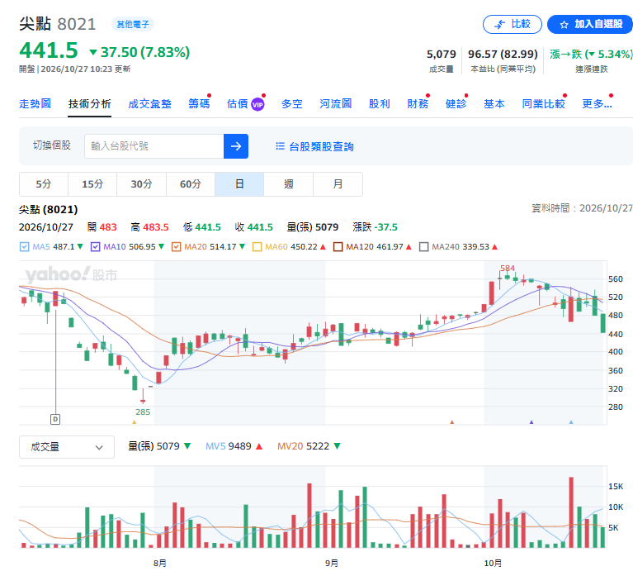The width and height of the screenshot is (633, 571).
Task: Select the 月 monthly interval button
Action: tap(338, 184)
